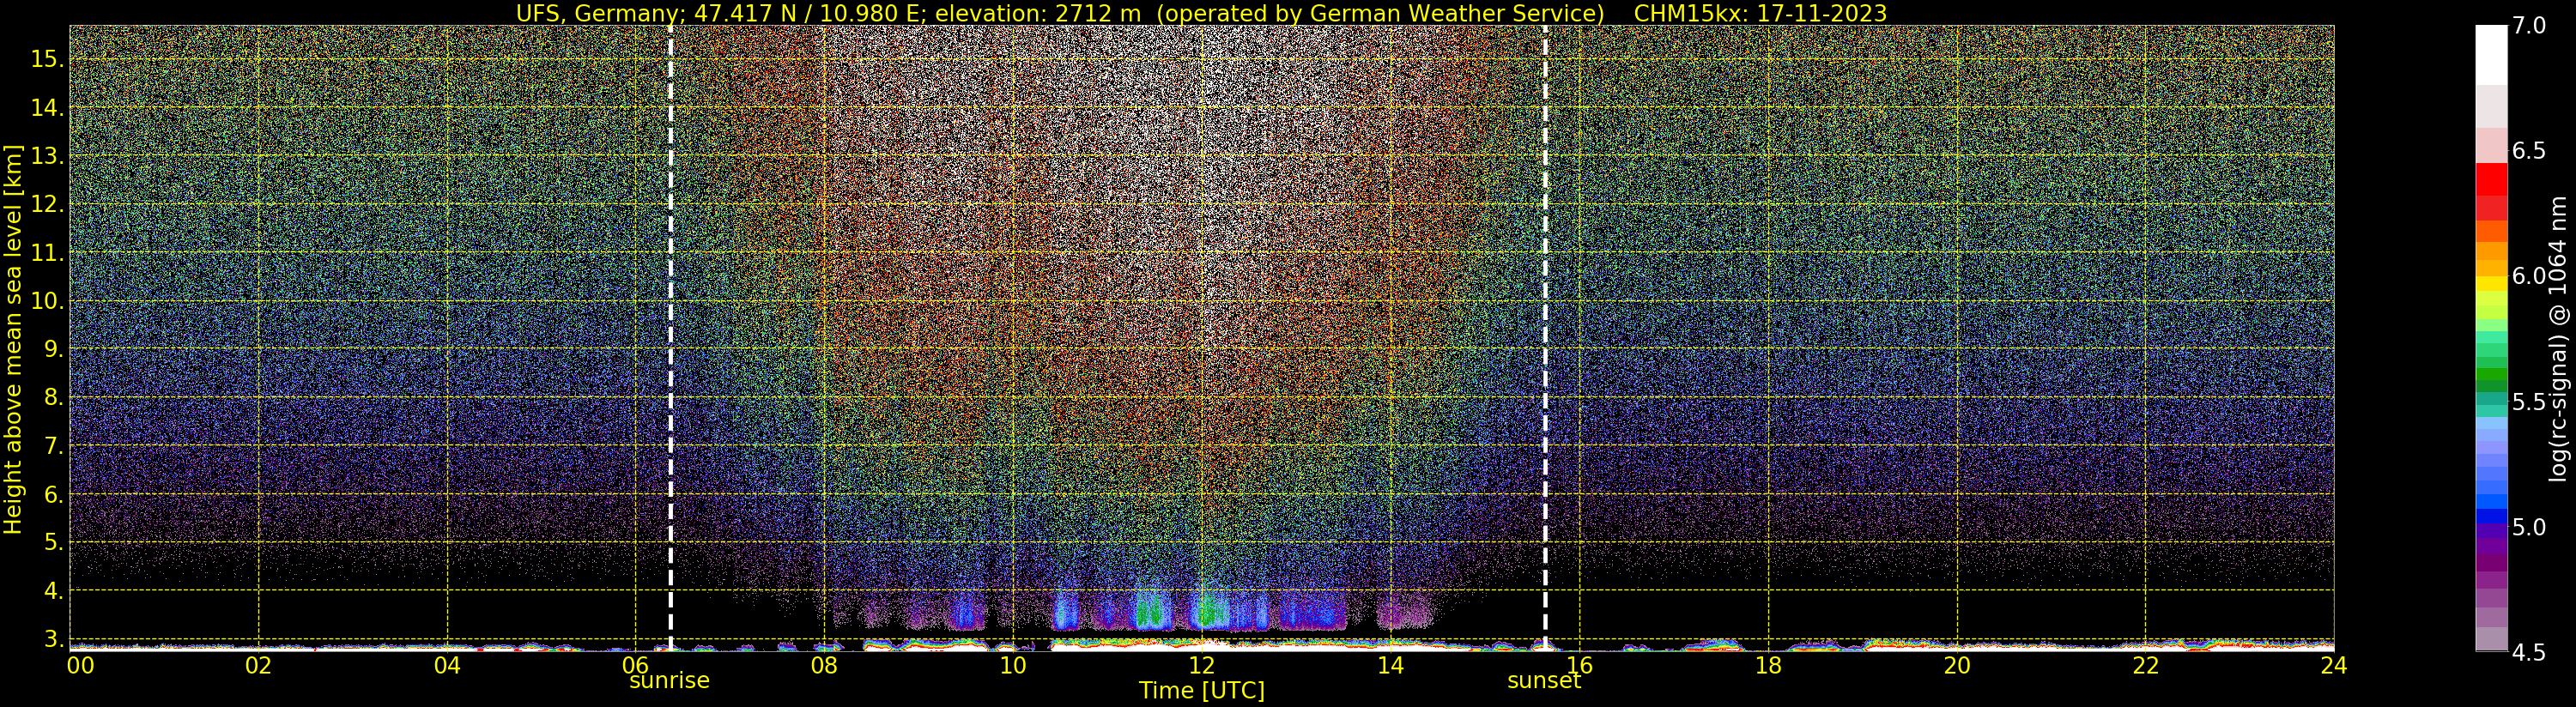This screenshot has height=707, width=2576.
Task: Click the '22' time tick label
Action: [x=2146, y=665]
